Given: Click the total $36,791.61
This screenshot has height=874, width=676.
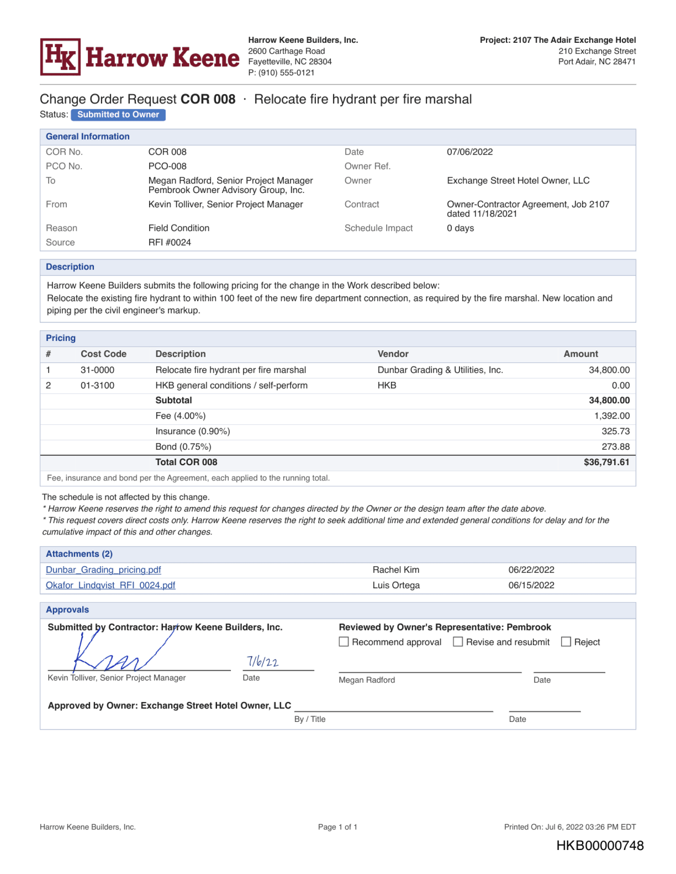Looking at the screenshot, I should (x=607, y=463).
